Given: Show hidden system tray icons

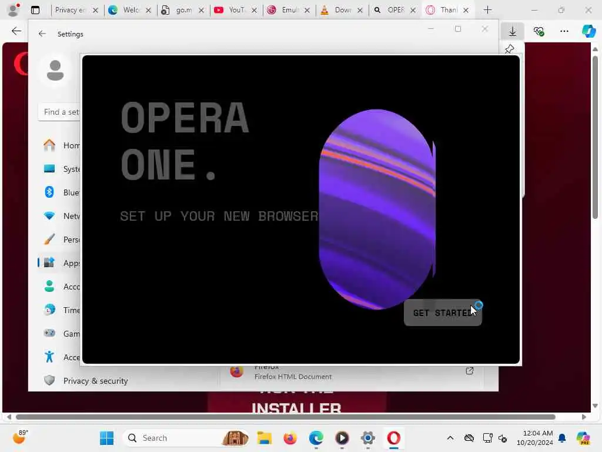Looking at the screenshot, I should pyautogui.click(x=450, y=438).
